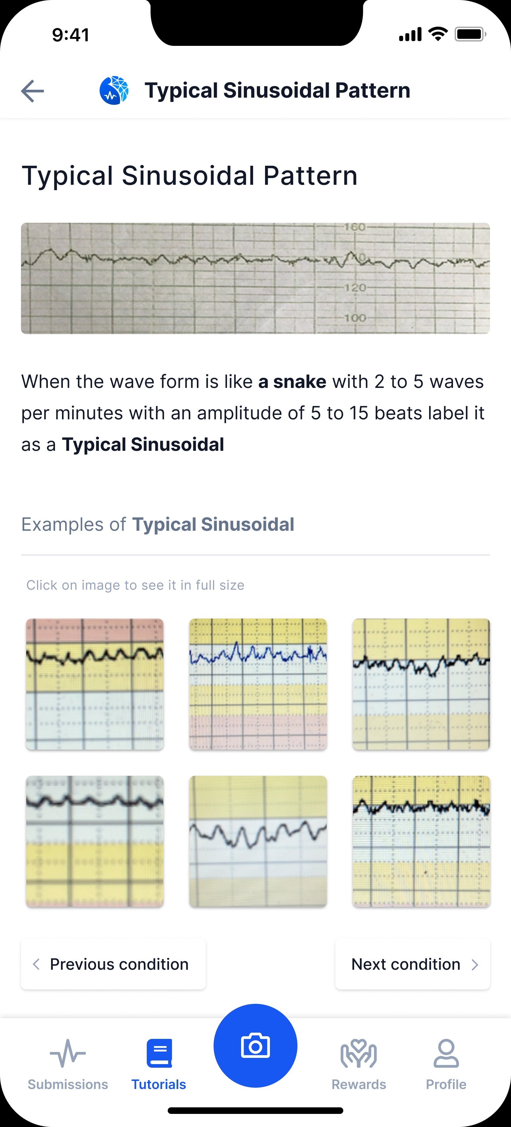The image size is (511, 1127).
Task: Go to the Previous condition
Action: coord(113,964)
